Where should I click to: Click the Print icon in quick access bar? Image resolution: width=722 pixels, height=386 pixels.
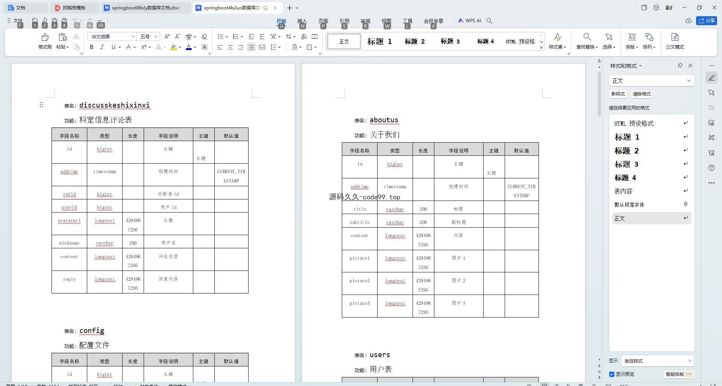click(55, 21)
